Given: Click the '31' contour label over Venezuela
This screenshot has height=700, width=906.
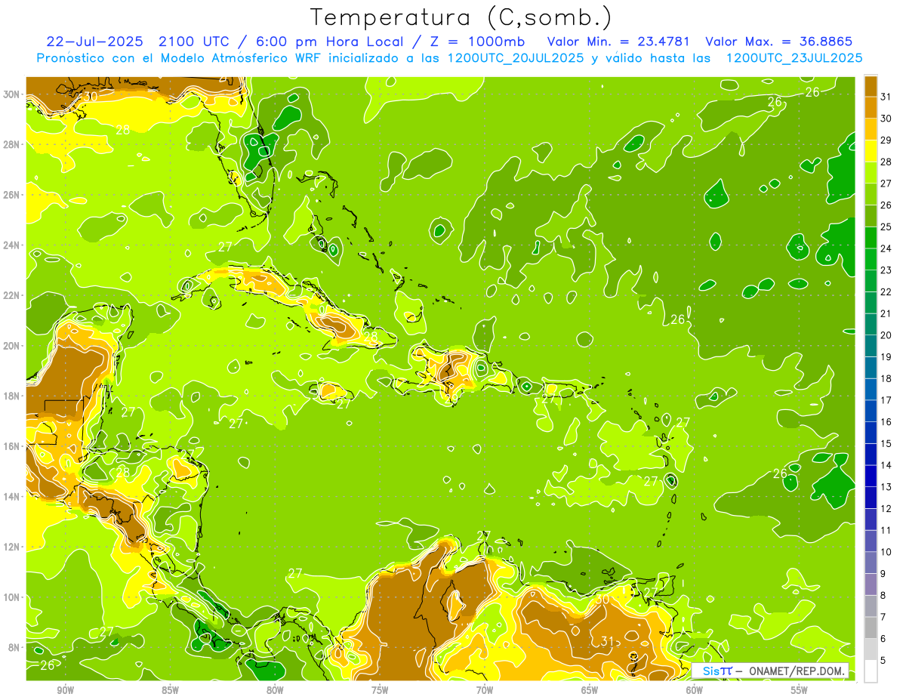Looking at the screenshot, I should click(x=607, y=642).
